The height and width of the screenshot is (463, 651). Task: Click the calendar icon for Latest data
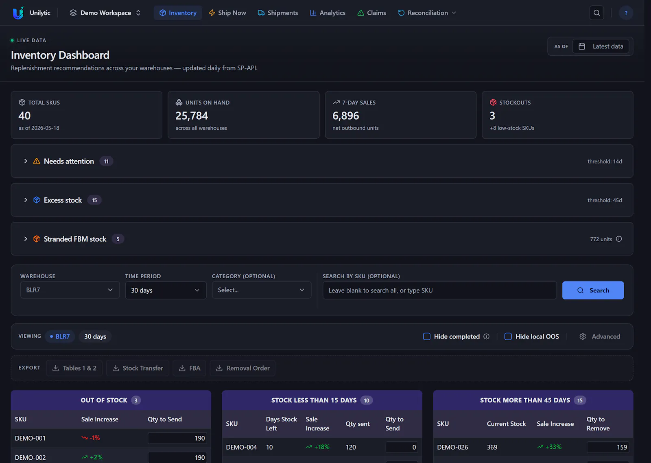[x=582, y=46]
